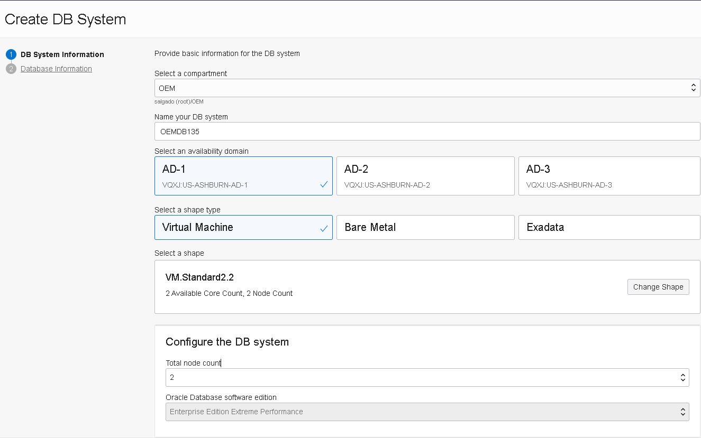Click the salgado (root)/OEM compartment path text

pos(180,101)
